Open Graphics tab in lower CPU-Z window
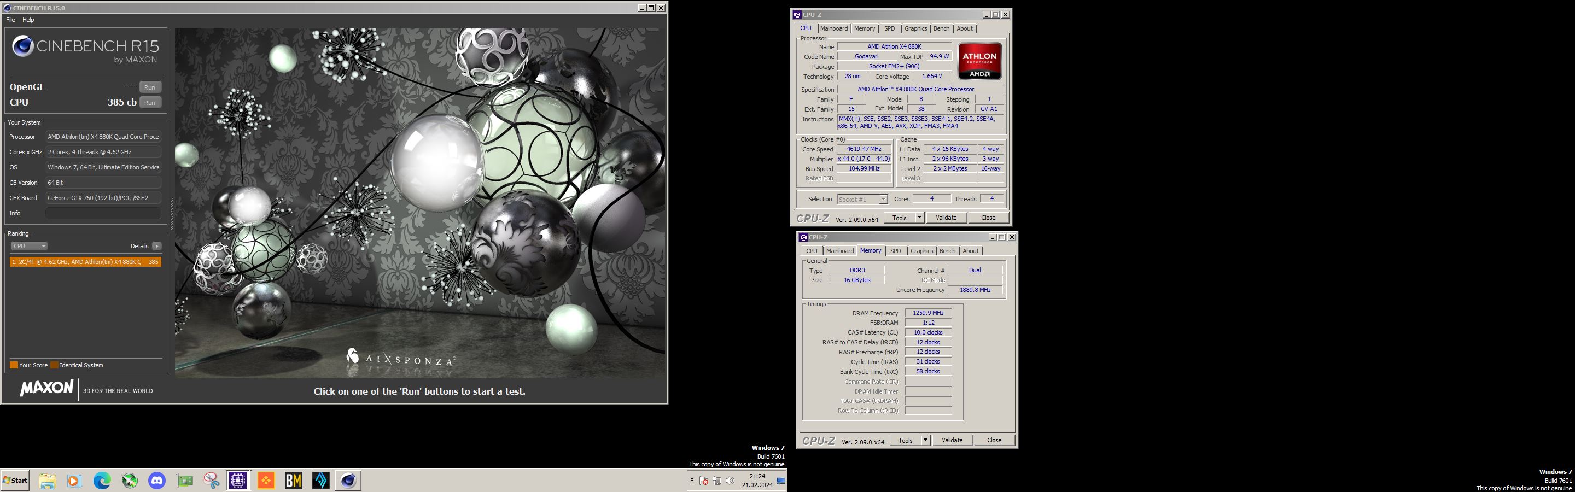1575x492 pixels. (x=921, y=251)
